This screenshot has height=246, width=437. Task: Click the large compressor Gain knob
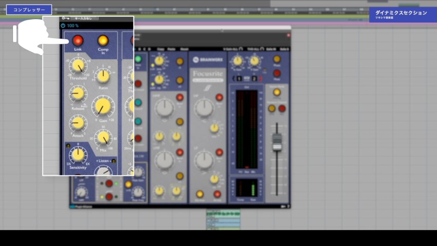103,106
